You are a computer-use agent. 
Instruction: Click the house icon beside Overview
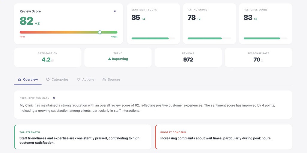pos(19,79)
